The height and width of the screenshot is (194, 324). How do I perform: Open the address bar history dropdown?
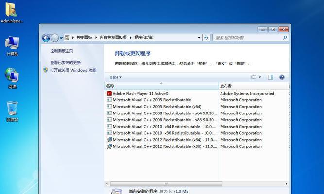click(x=199, y=38)
